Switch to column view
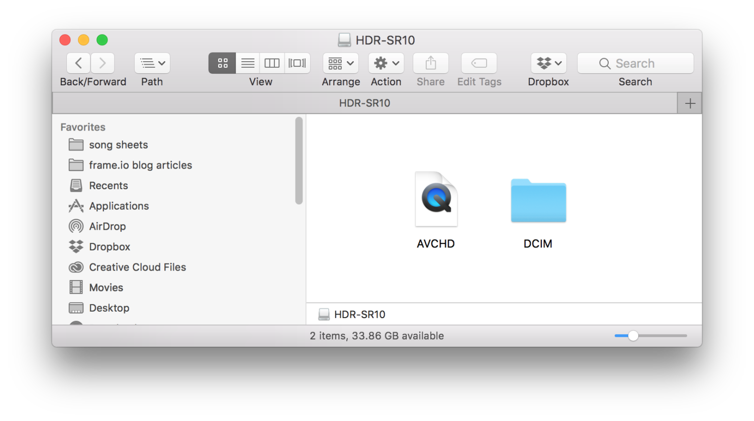This screenshot has height=421, width=754. click(x=272, y=63)
